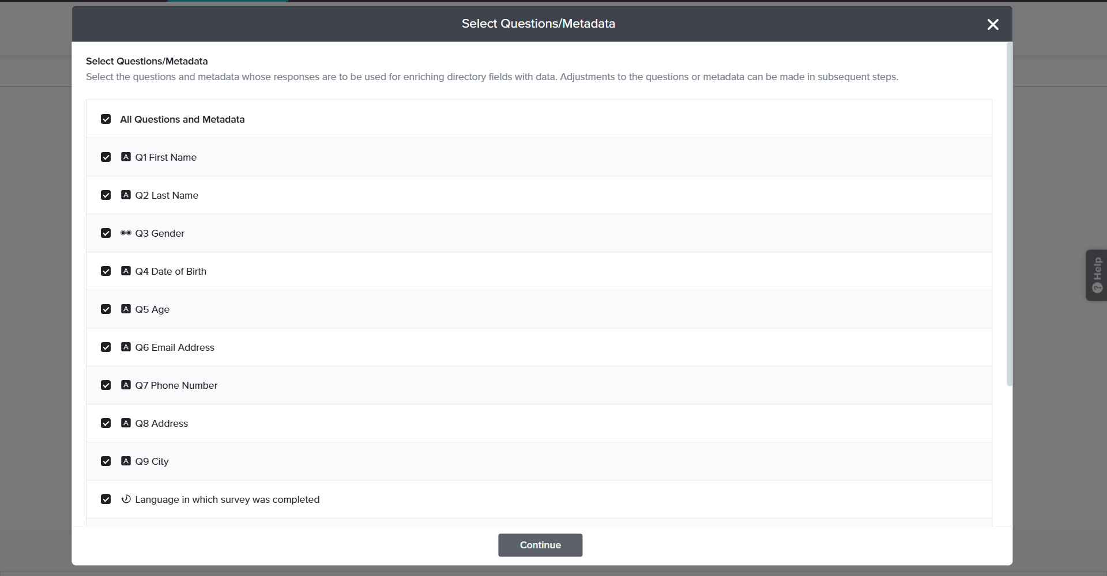The width and height of the screenshot is (1107, 576).
Task: Click the text-type icon beside Q1 First Name
Action: [x=126, y=157]
